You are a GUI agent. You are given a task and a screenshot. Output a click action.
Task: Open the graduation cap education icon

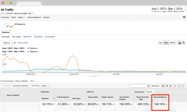(184, 17)
